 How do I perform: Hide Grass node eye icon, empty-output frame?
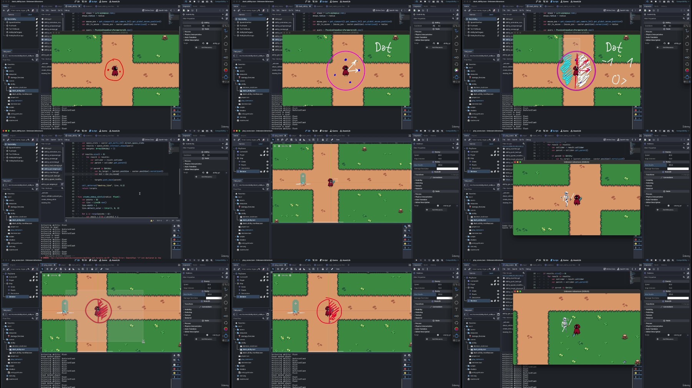[x=268, y=162]
